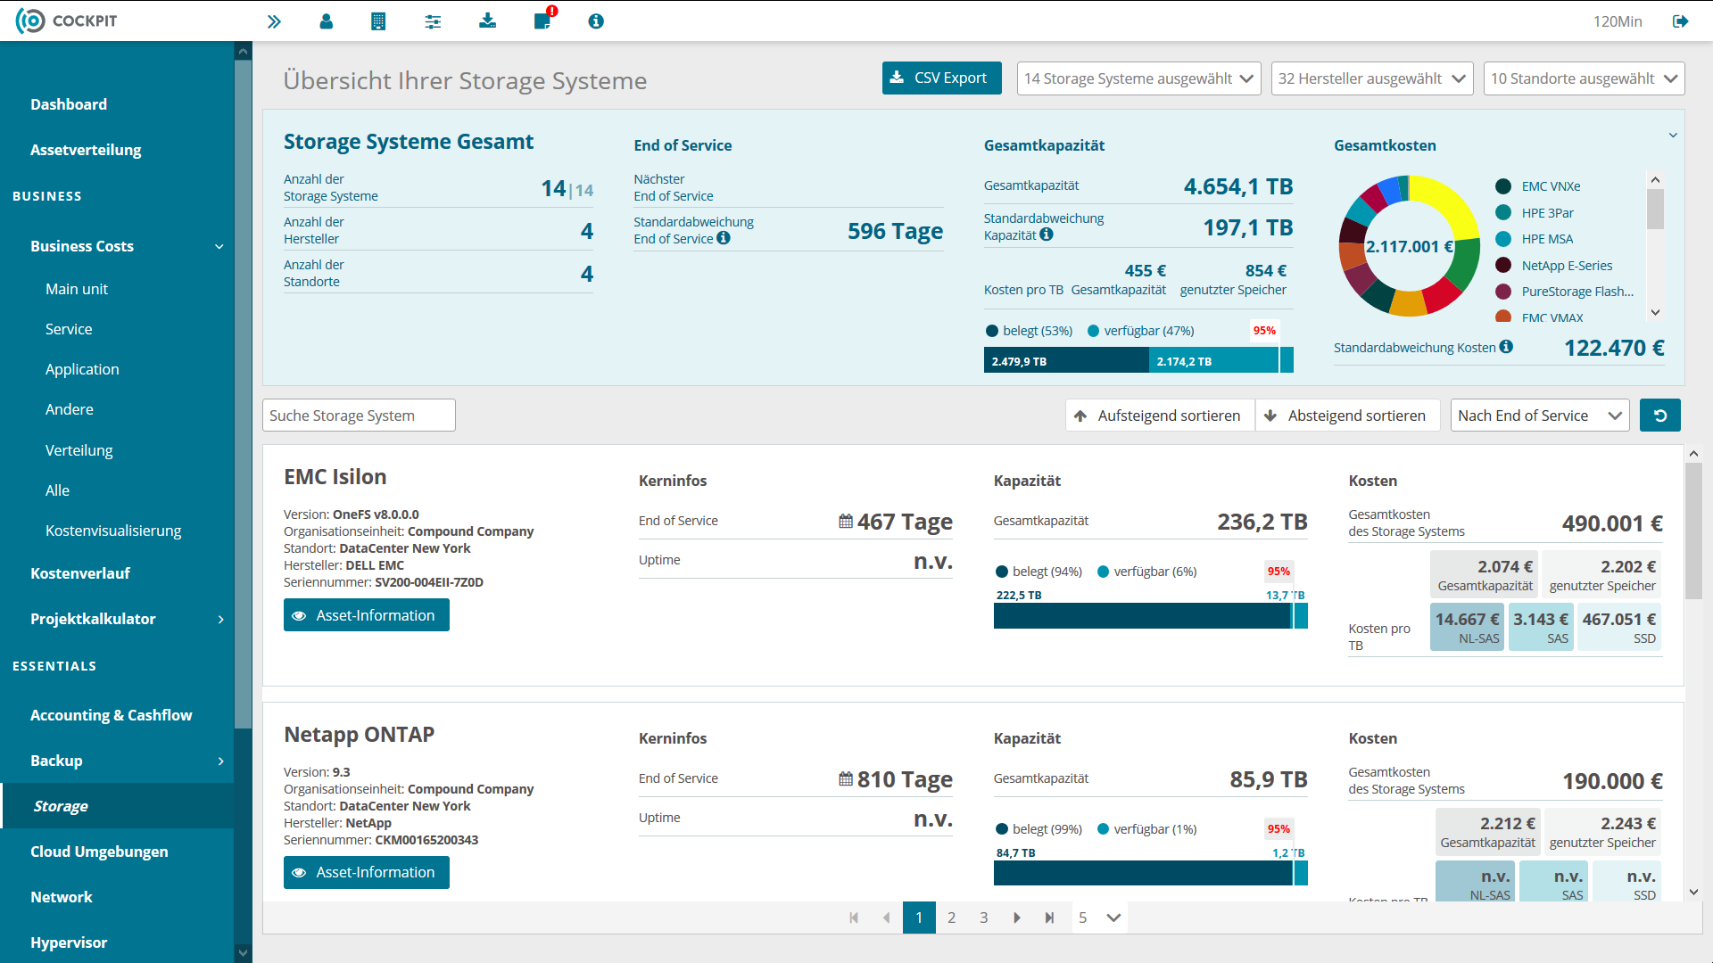The height and width of the screenshot is (963, 1713).
Task: Click info icon beside Standardabweichung Kosten
Action: tap(1506, 347)
